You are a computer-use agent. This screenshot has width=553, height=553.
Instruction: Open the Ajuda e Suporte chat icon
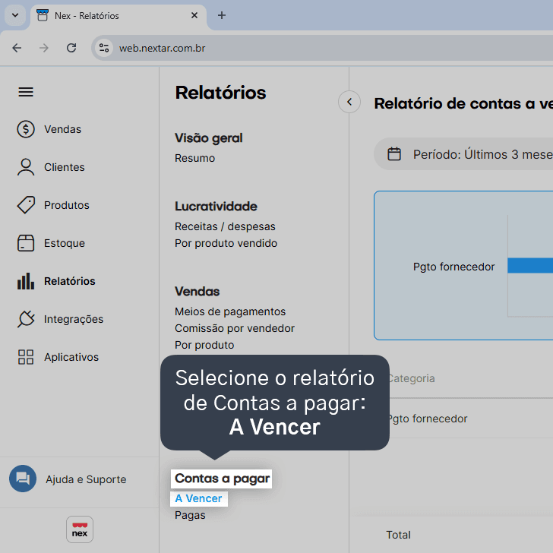(x=23, y=479)
